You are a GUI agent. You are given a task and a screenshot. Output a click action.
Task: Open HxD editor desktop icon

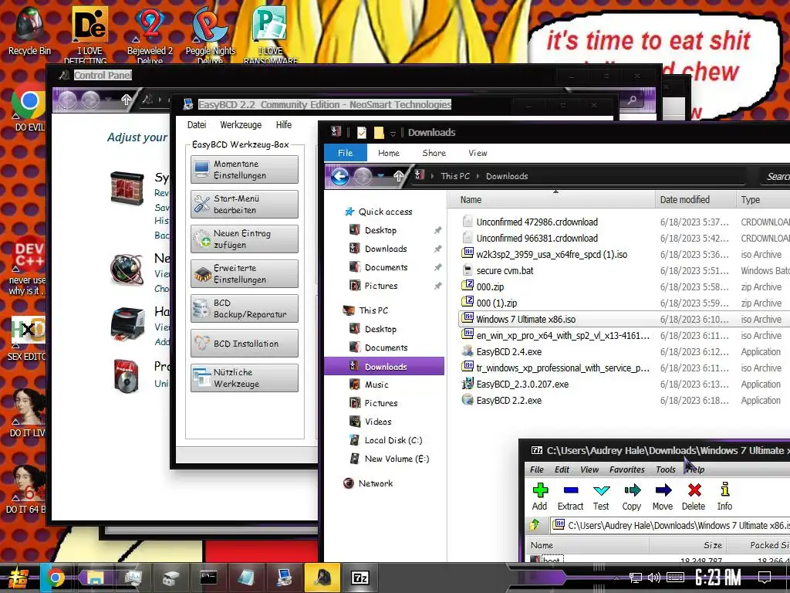29,338
